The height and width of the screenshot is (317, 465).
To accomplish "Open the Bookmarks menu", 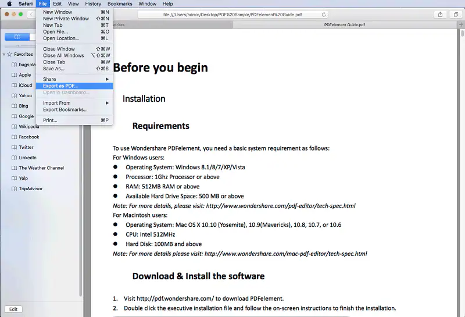I will [120, 4].
